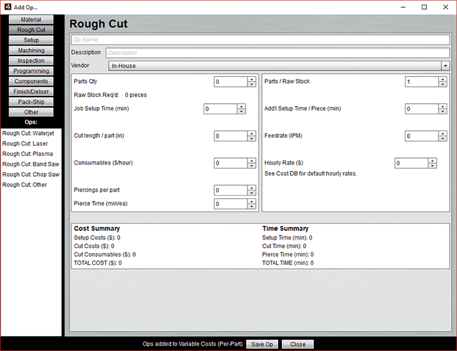
Task: Increase Piercings per part value
Action: (251, 188)
